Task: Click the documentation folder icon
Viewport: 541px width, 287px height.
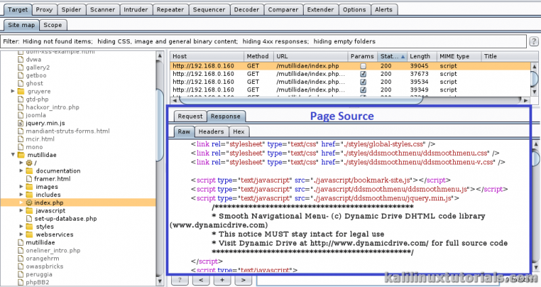Action: (29, 171)
